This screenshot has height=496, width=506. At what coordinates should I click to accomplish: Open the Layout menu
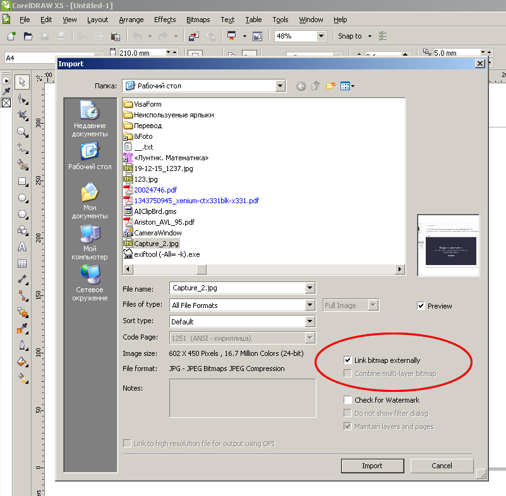[x=97, y=20]
